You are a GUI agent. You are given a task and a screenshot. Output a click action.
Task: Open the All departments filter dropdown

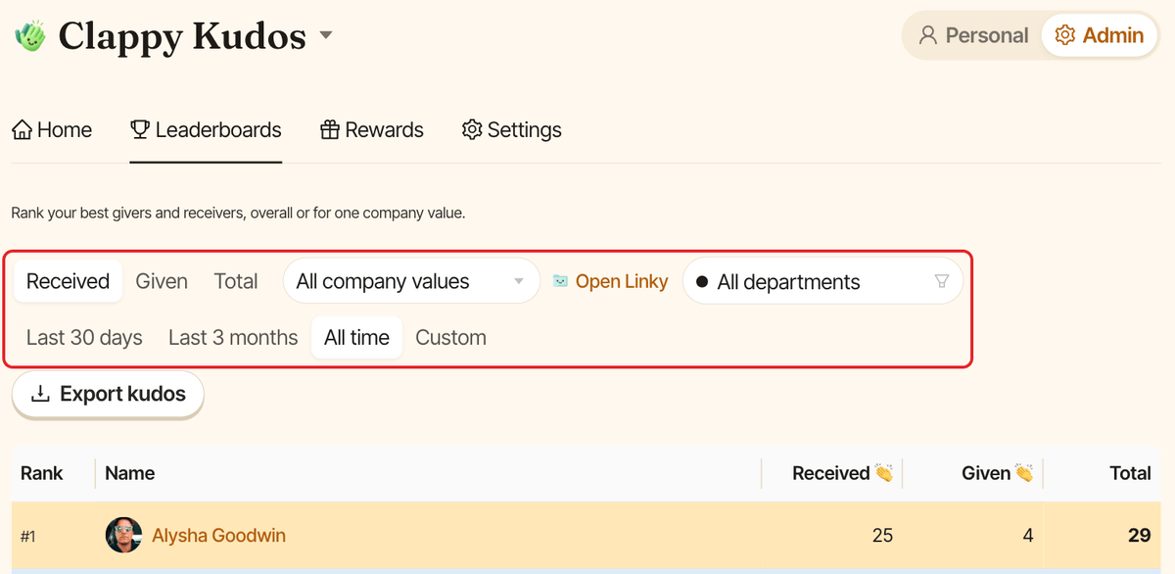(x=822, y=282)
